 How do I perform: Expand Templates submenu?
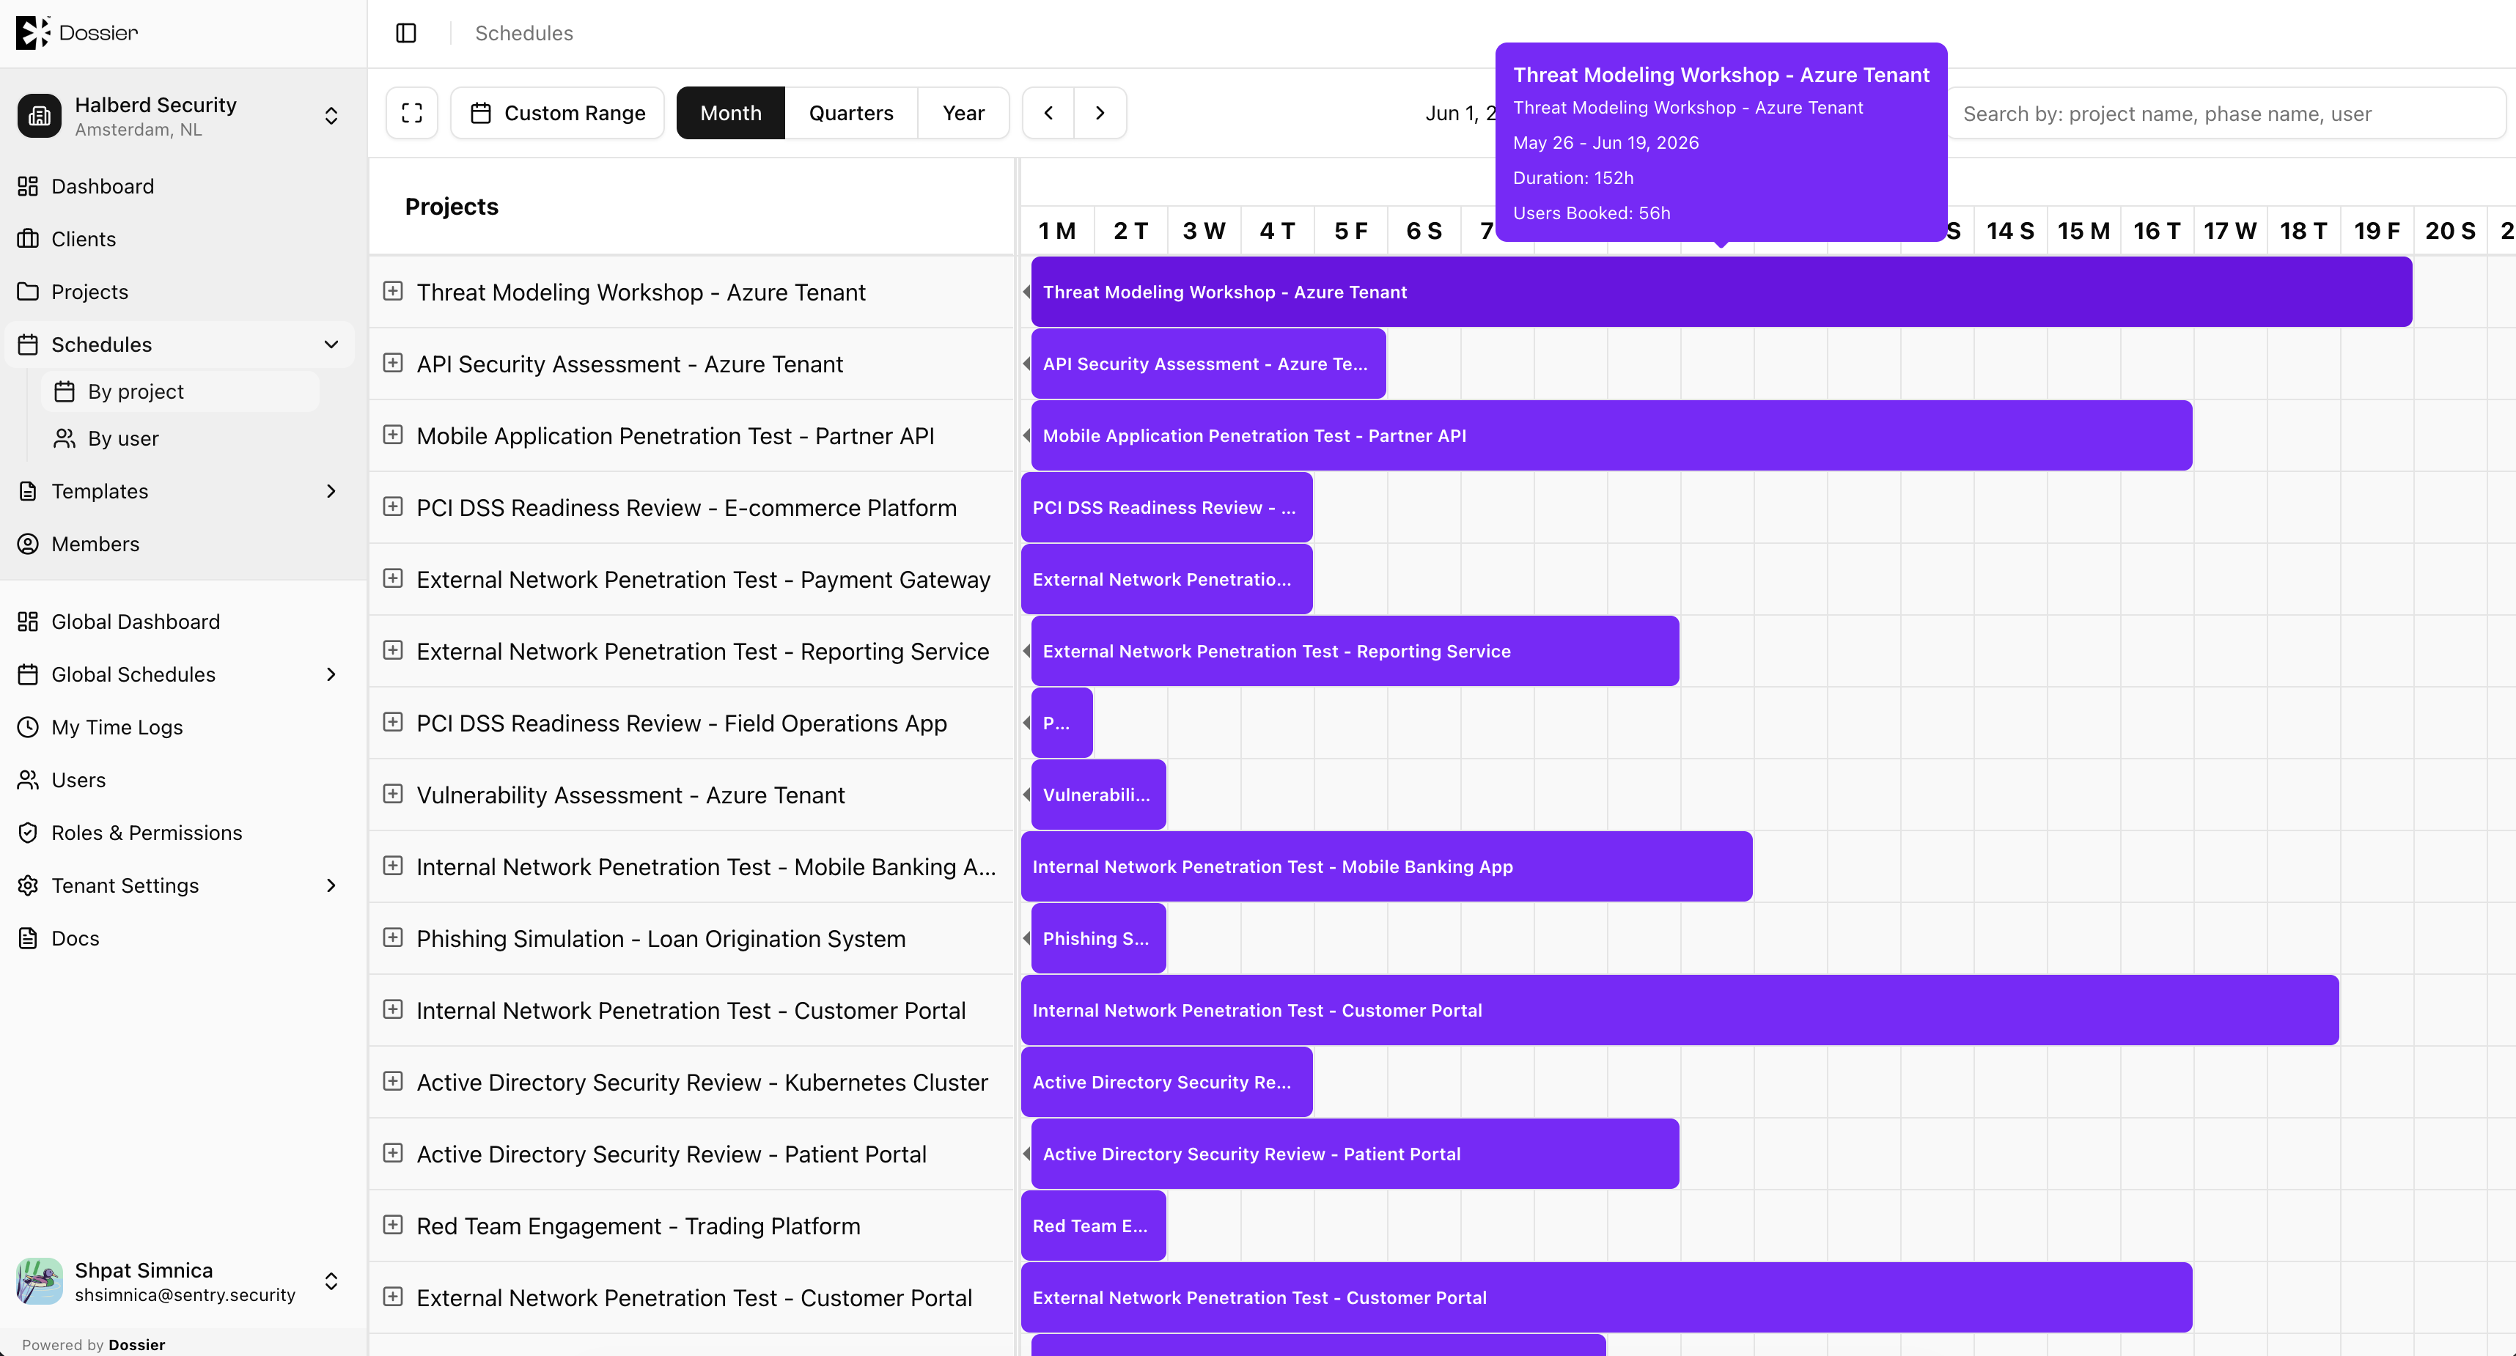pyautogui.click(x=331, y=491)
